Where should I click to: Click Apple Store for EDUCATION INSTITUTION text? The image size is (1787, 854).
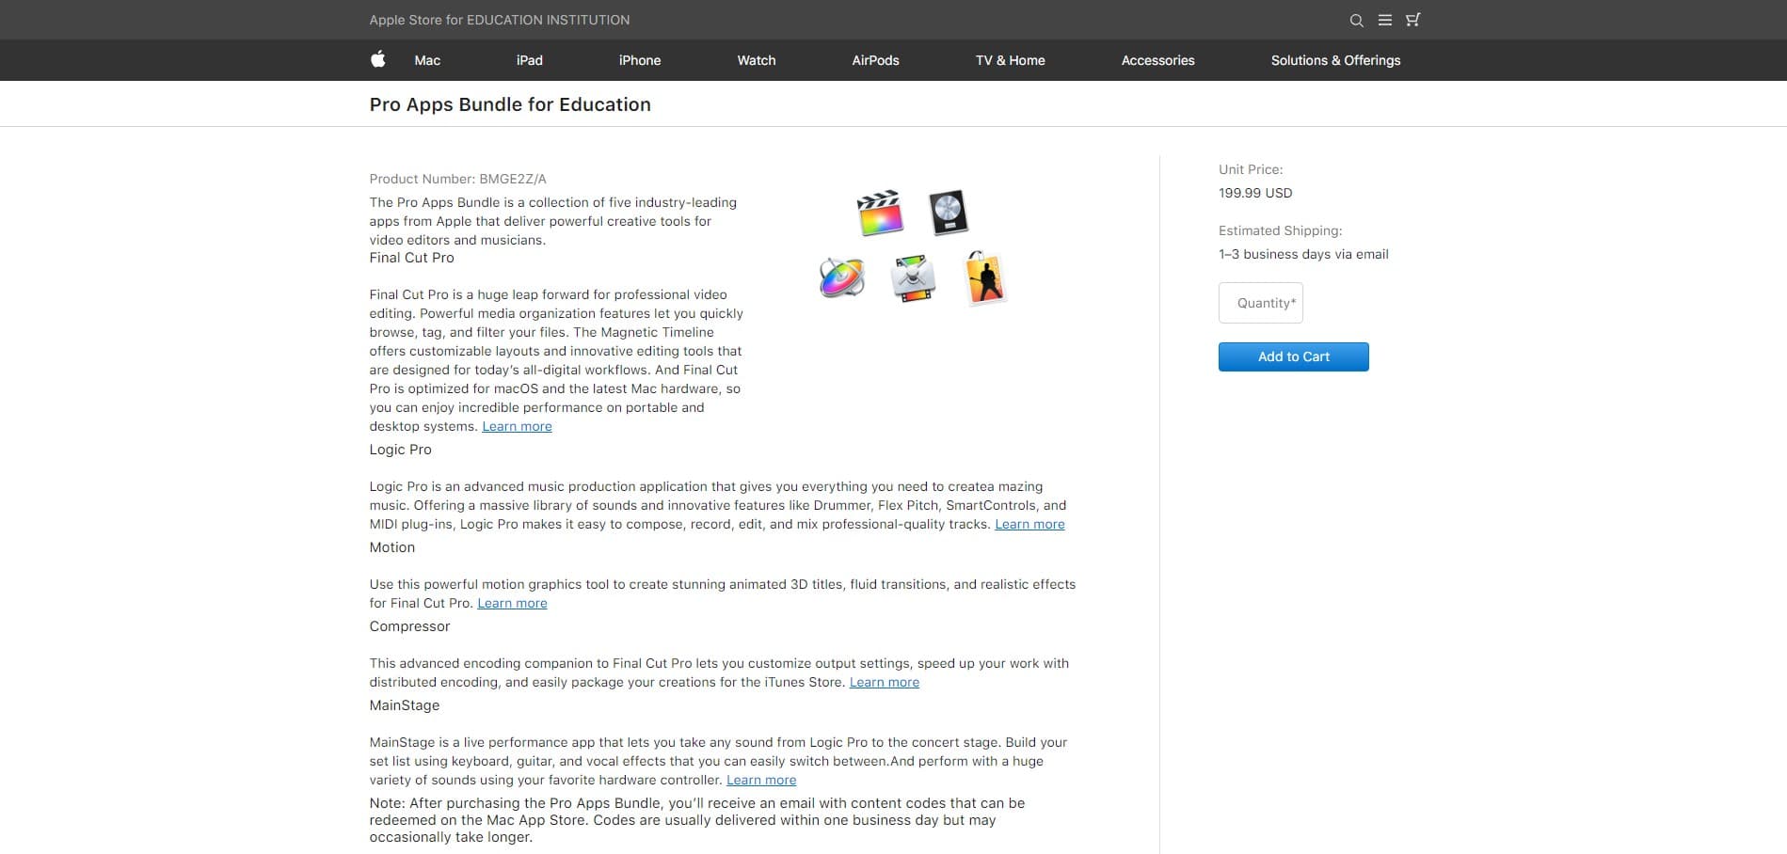500,20
